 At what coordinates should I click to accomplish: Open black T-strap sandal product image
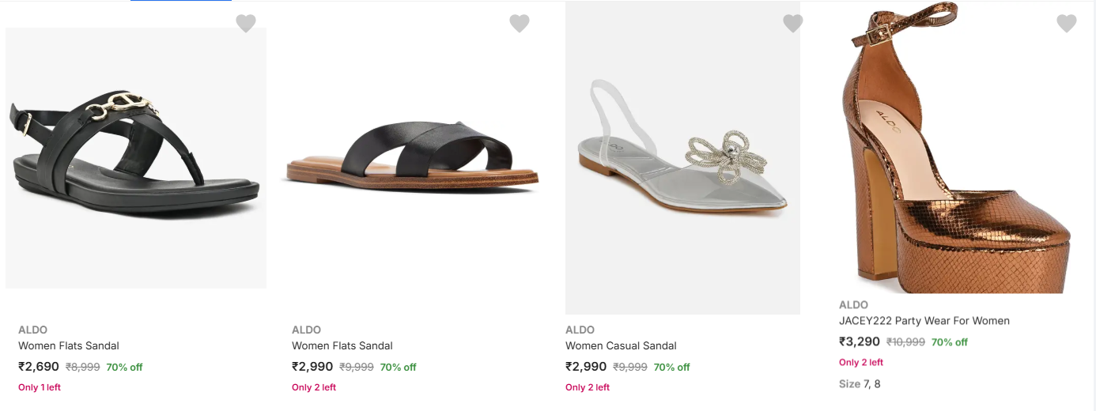point(136,158)
